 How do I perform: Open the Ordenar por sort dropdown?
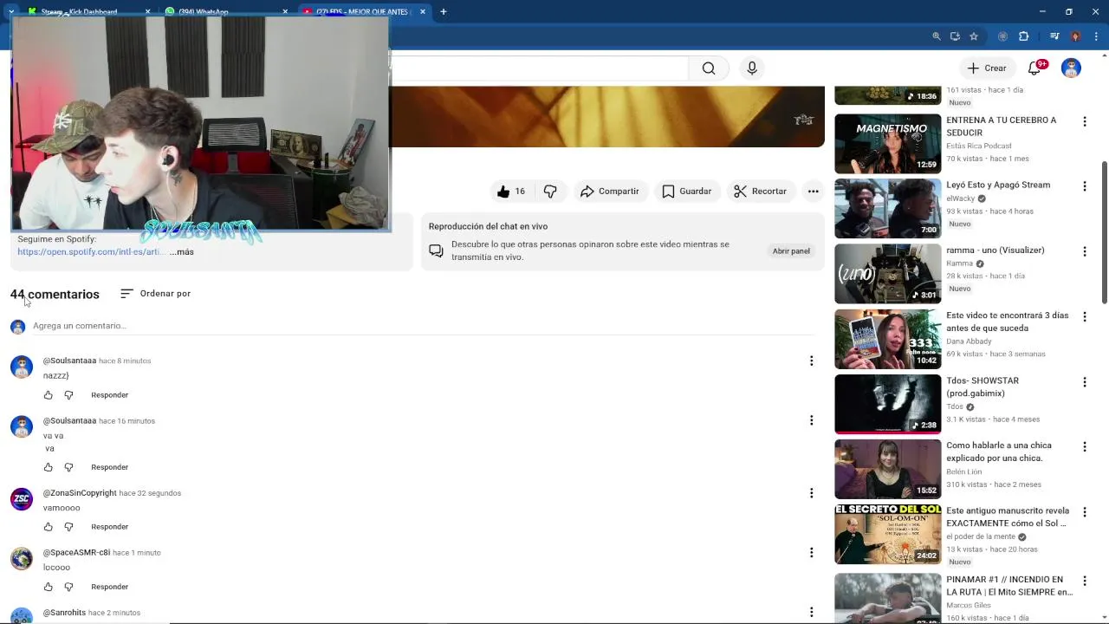coord(156,294)
